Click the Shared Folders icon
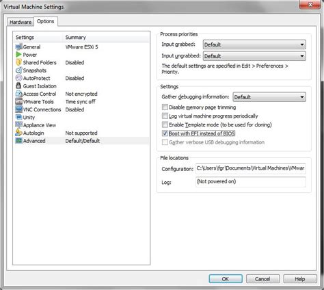The height and width of the screenshot is (290, 324). tap(18, 62)
